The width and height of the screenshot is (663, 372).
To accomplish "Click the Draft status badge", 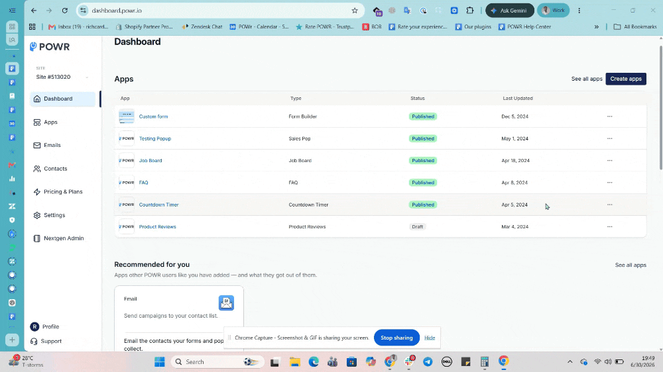I will point(417,227).
